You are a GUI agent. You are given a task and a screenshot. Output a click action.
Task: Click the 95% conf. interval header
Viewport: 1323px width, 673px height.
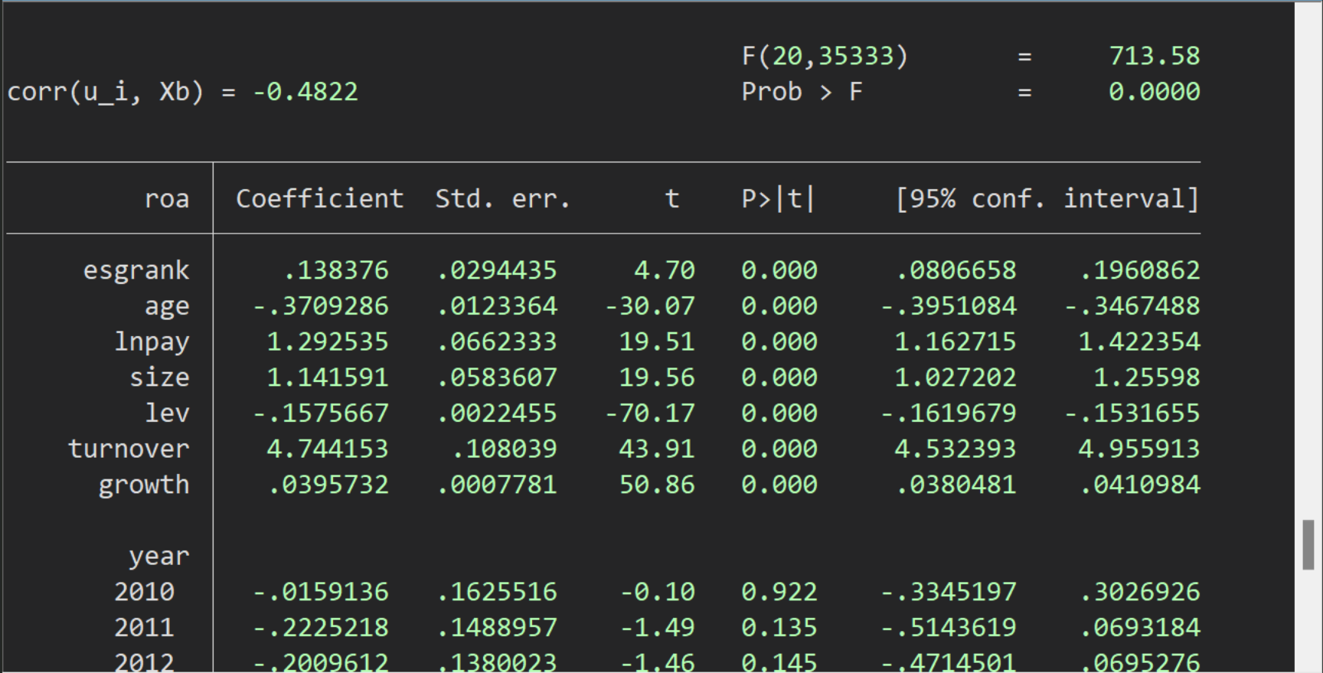[1047, 198]
